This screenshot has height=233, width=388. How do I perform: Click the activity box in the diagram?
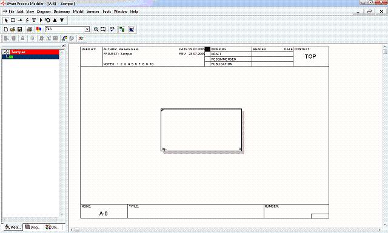(201, 130)
